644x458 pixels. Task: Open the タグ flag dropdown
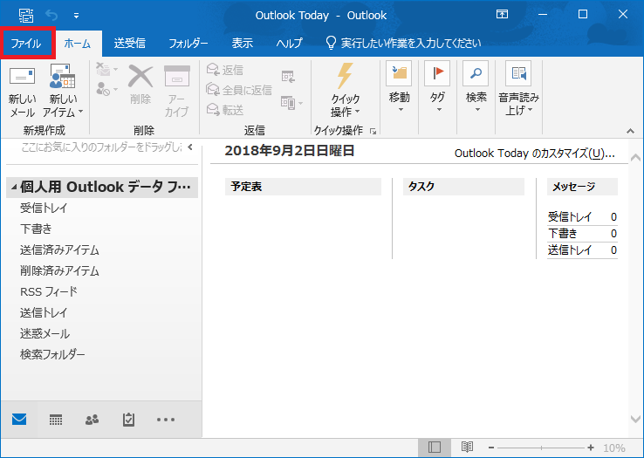(437, 87)
